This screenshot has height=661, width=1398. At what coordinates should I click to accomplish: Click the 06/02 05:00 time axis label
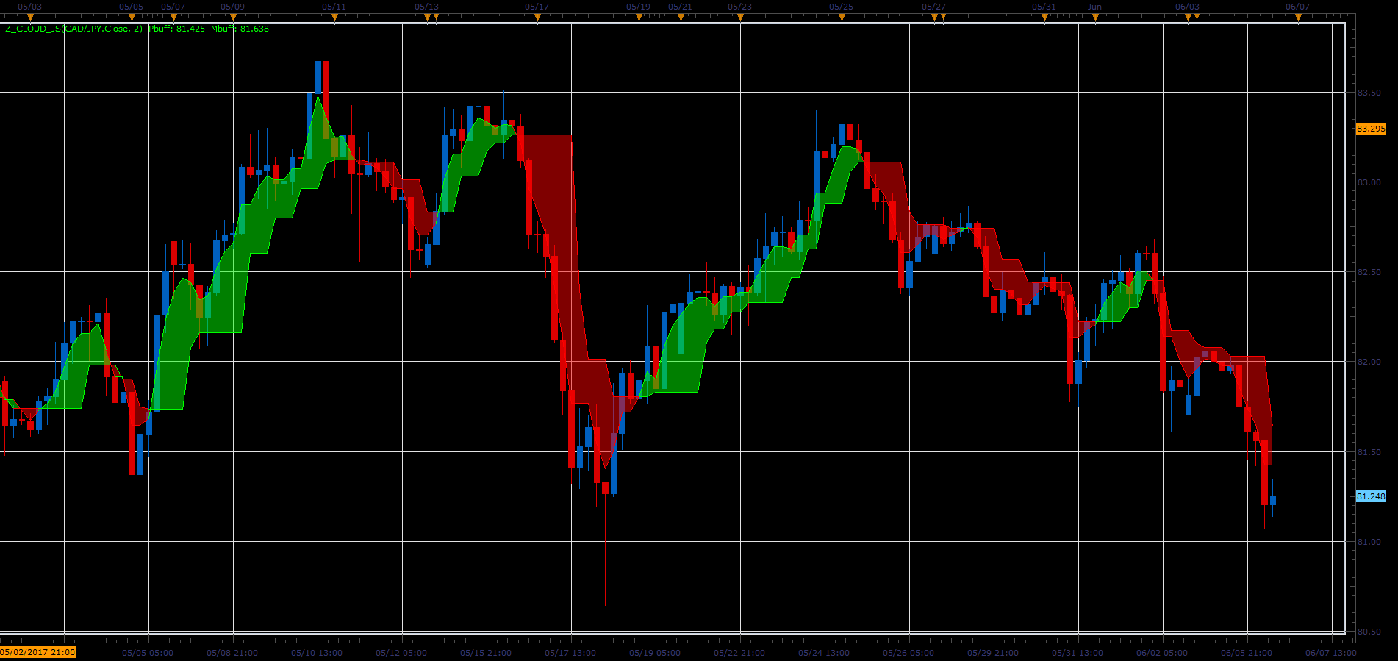point(1162,653)
